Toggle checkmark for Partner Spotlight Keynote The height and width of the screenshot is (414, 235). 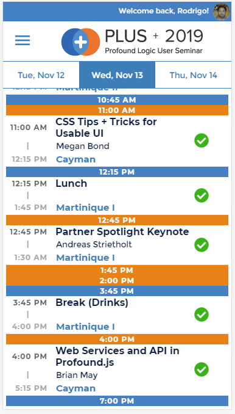pos(202,245)
